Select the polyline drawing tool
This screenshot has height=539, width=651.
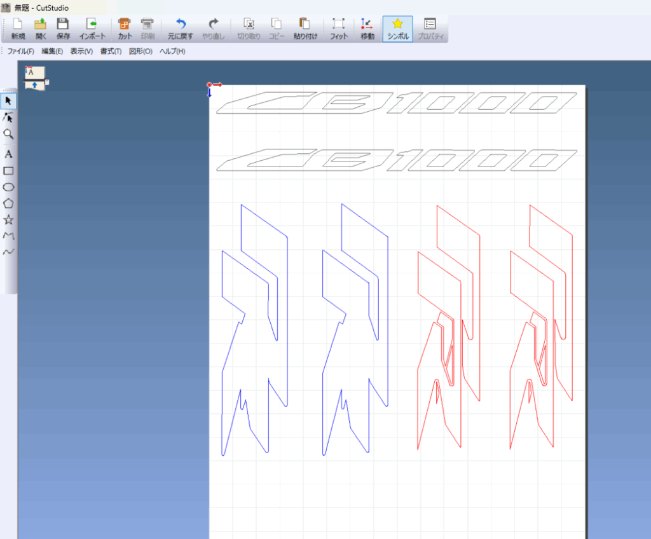(8, 236)
